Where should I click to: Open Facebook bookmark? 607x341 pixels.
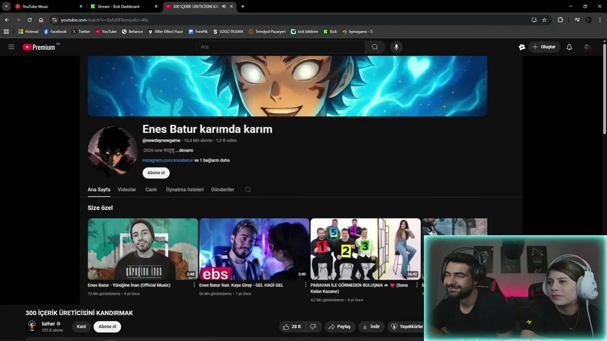coord(55,32)
